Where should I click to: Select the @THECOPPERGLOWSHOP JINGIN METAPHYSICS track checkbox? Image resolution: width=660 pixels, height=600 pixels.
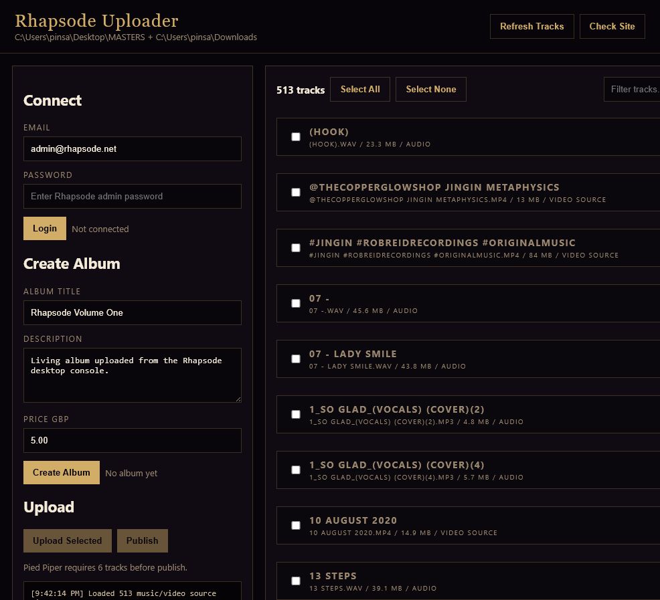tap(296, 192)
